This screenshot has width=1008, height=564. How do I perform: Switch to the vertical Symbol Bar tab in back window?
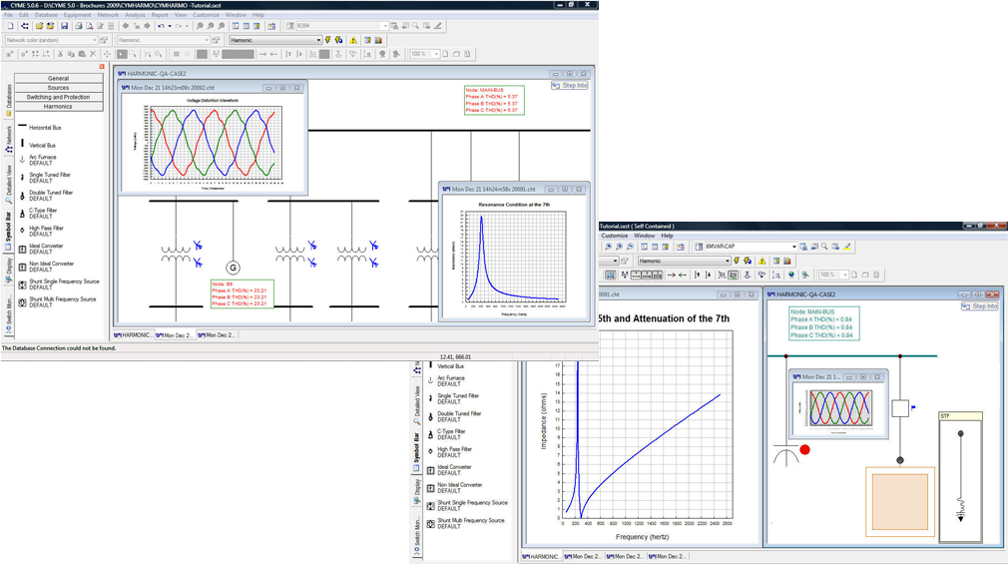point(8,233)
